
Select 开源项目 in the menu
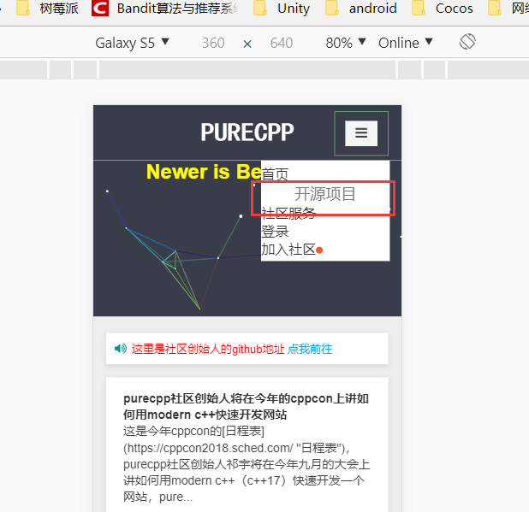[325, 194]
